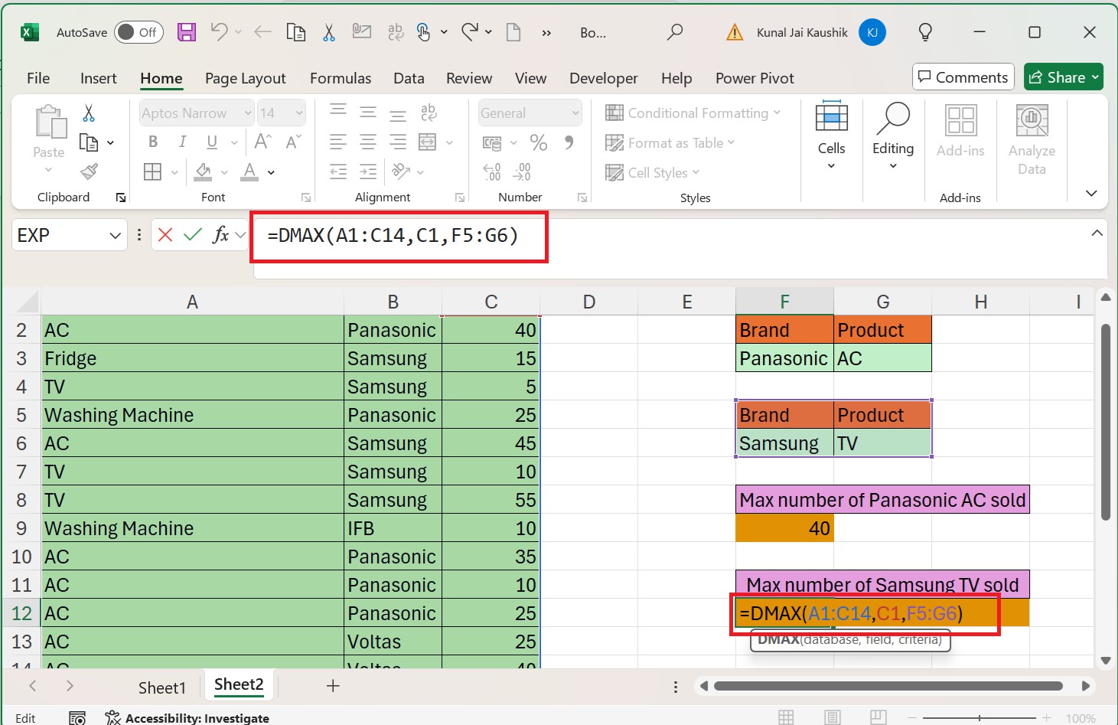Click the zoom slider in the status bar

point(980,718)
